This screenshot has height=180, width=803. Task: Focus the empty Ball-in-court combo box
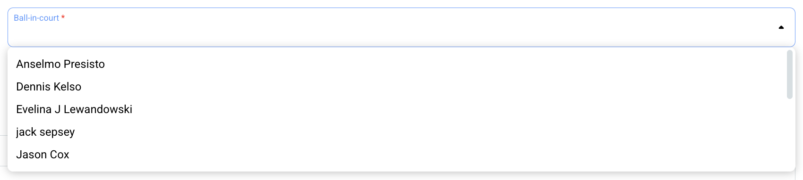point(401,27)
